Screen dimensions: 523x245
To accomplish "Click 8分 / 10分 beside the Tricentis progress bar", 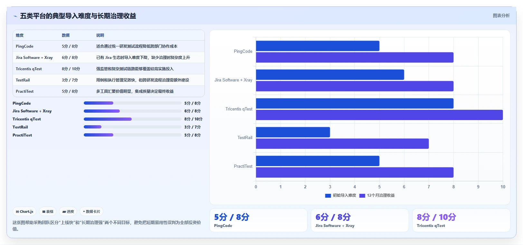I will coord(193,119).
